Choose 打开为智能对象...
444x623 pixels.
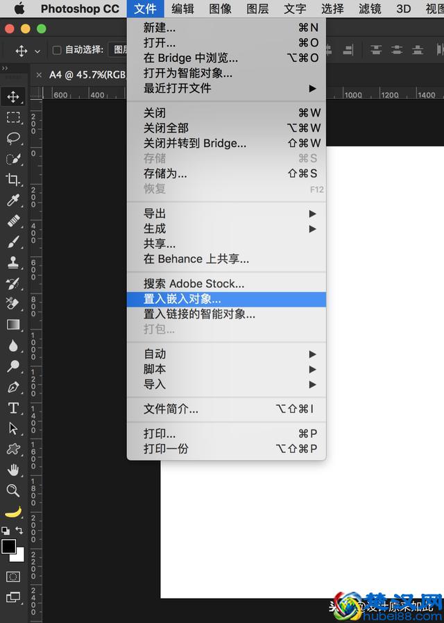(x=226, y=73)
